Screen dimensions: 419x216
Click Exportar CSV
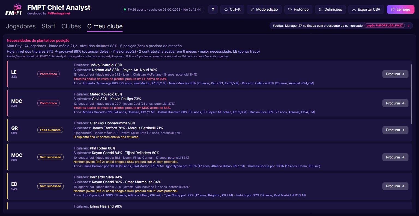(x=366, y=9)
